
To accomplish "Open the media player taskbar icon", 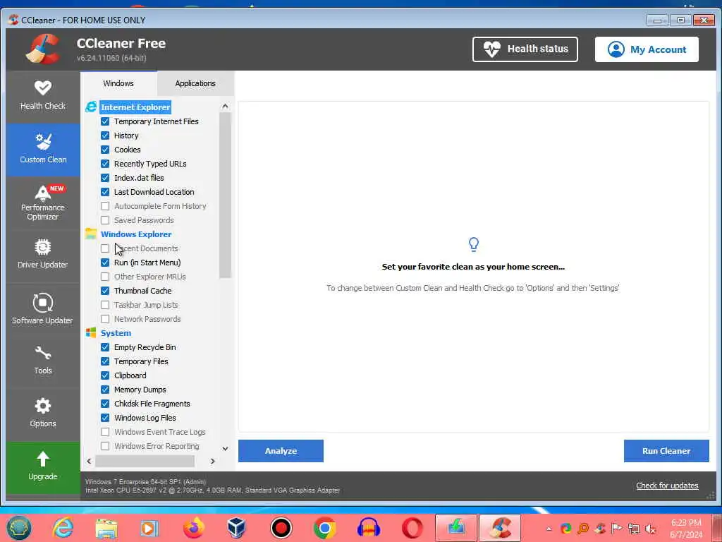I will 149,528.
